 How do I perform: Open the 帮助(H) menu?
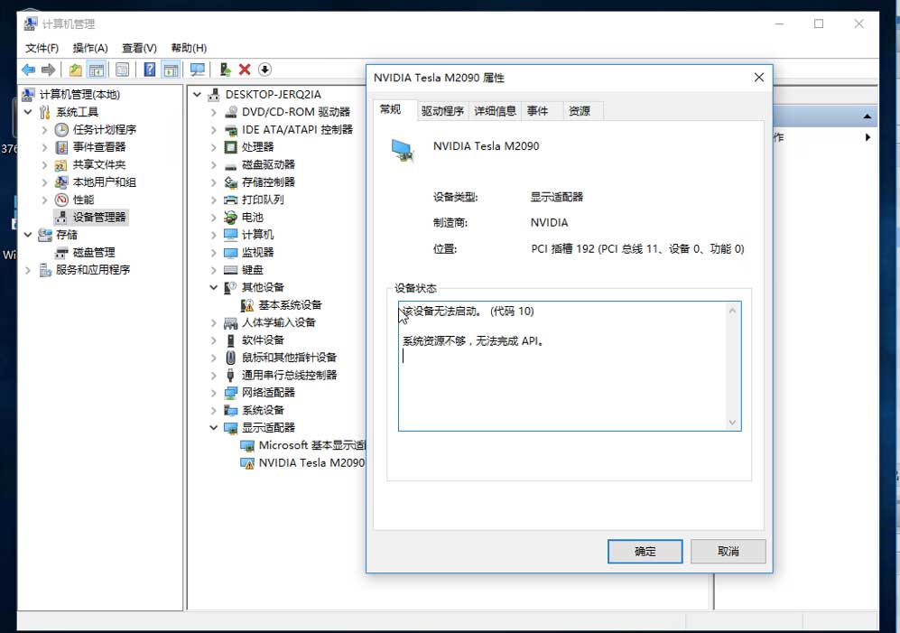189,48
